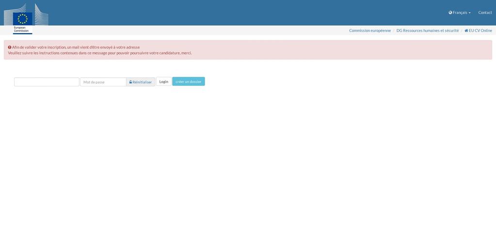The image size is (496, 242).
Task: Open DG Ressources humaines et sécurité link
Action: [x=427, y=30]
